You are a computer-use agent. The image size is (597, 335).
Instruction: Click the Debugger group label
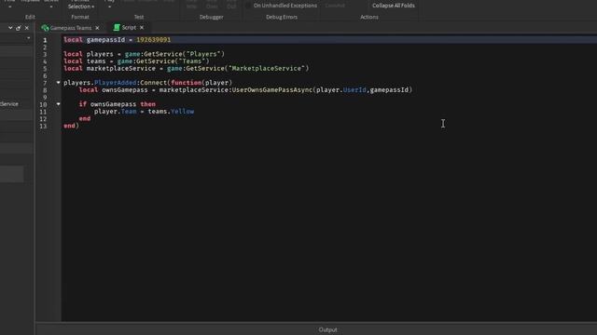tap(212, 17)
